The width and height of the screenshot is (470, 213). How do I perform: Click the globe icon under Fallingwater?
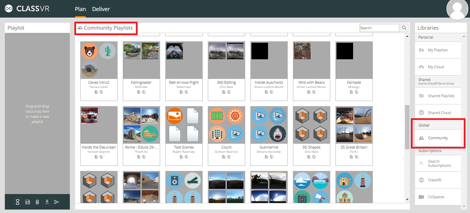pyautogui.click(x=144, y=92)
